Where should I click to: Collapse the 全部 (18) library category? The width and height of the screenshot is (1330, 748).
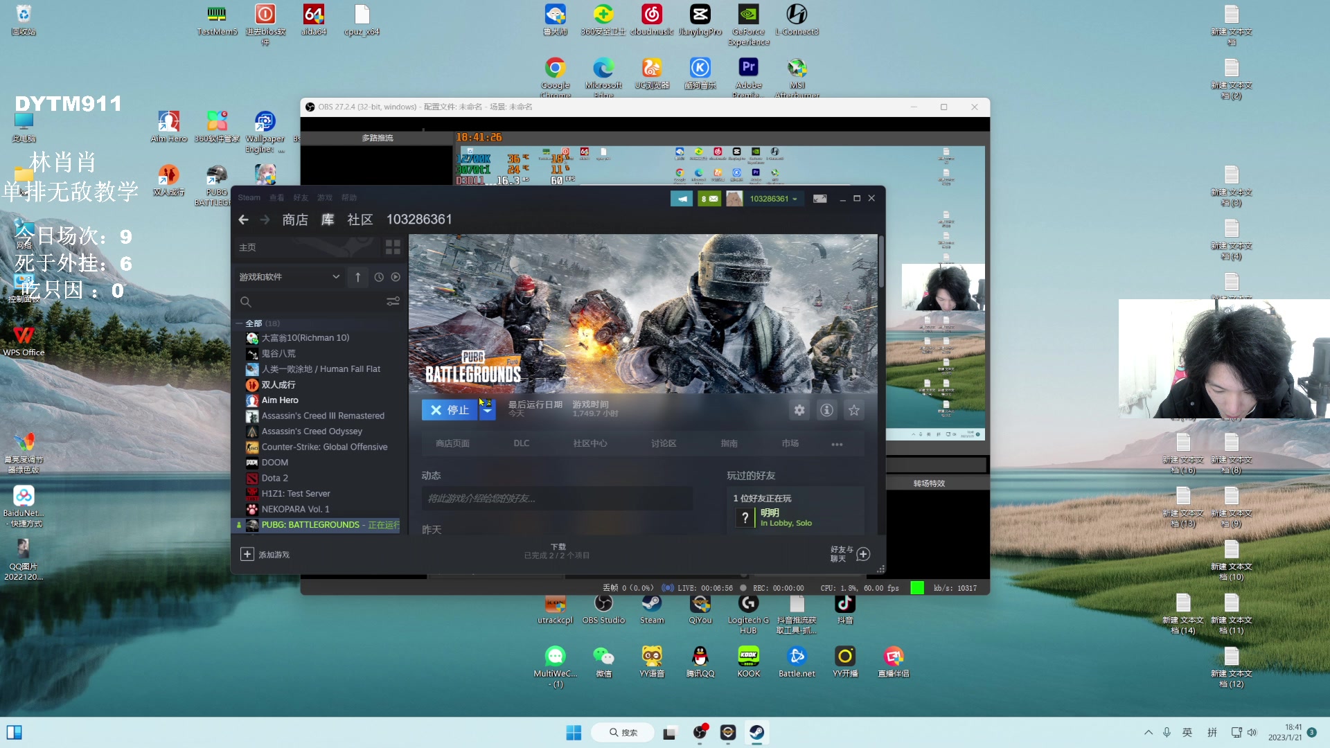[x=240, y=323]
